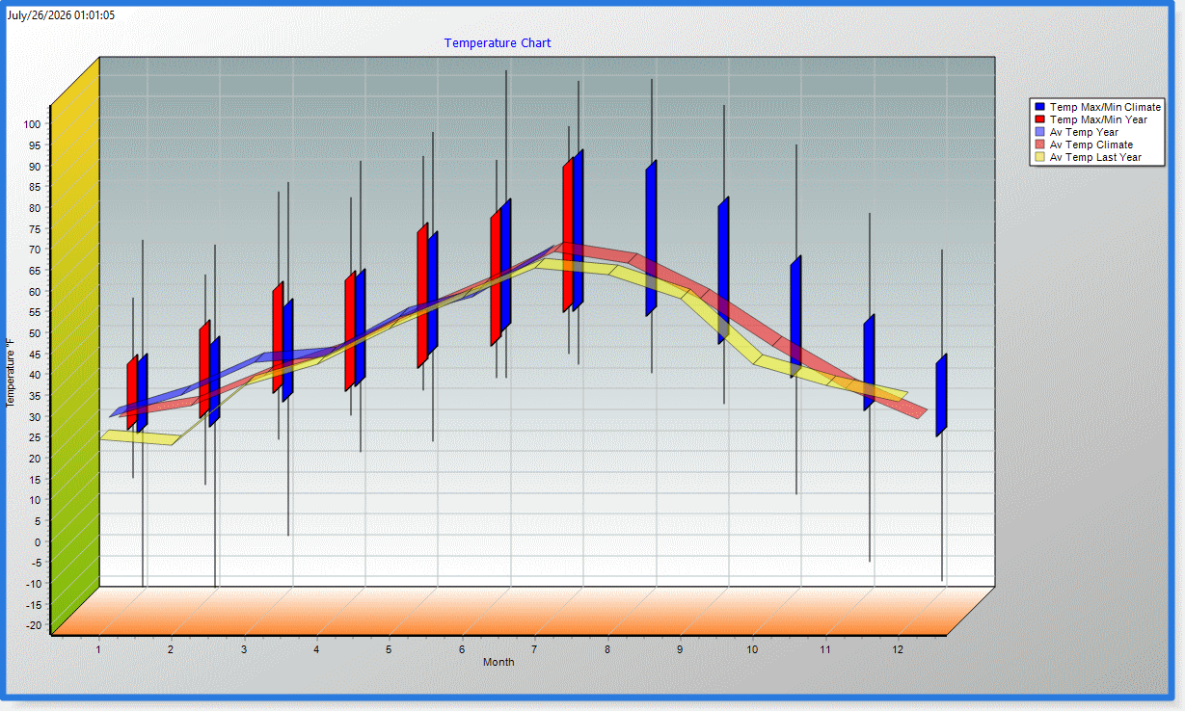The width and height of the screenshot is (1185, 711).
Task: Click month label 3 on the axis
Action: click(x=244, y=649)
